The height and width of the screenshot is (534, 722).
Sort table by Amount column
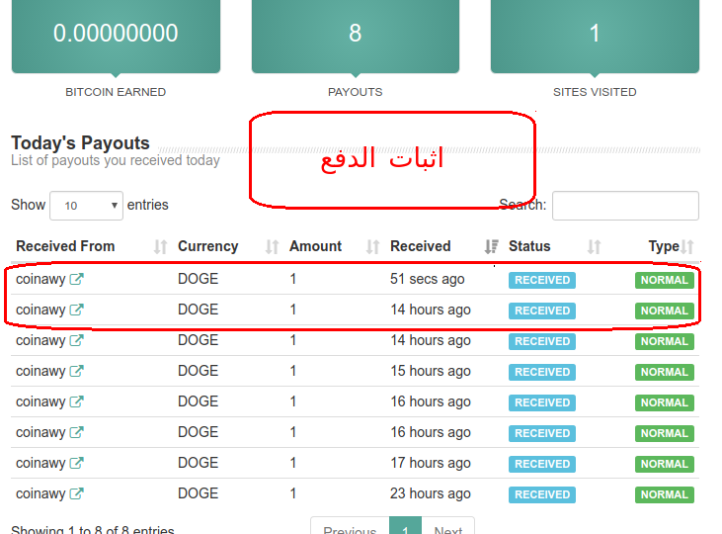click(335, 246)
